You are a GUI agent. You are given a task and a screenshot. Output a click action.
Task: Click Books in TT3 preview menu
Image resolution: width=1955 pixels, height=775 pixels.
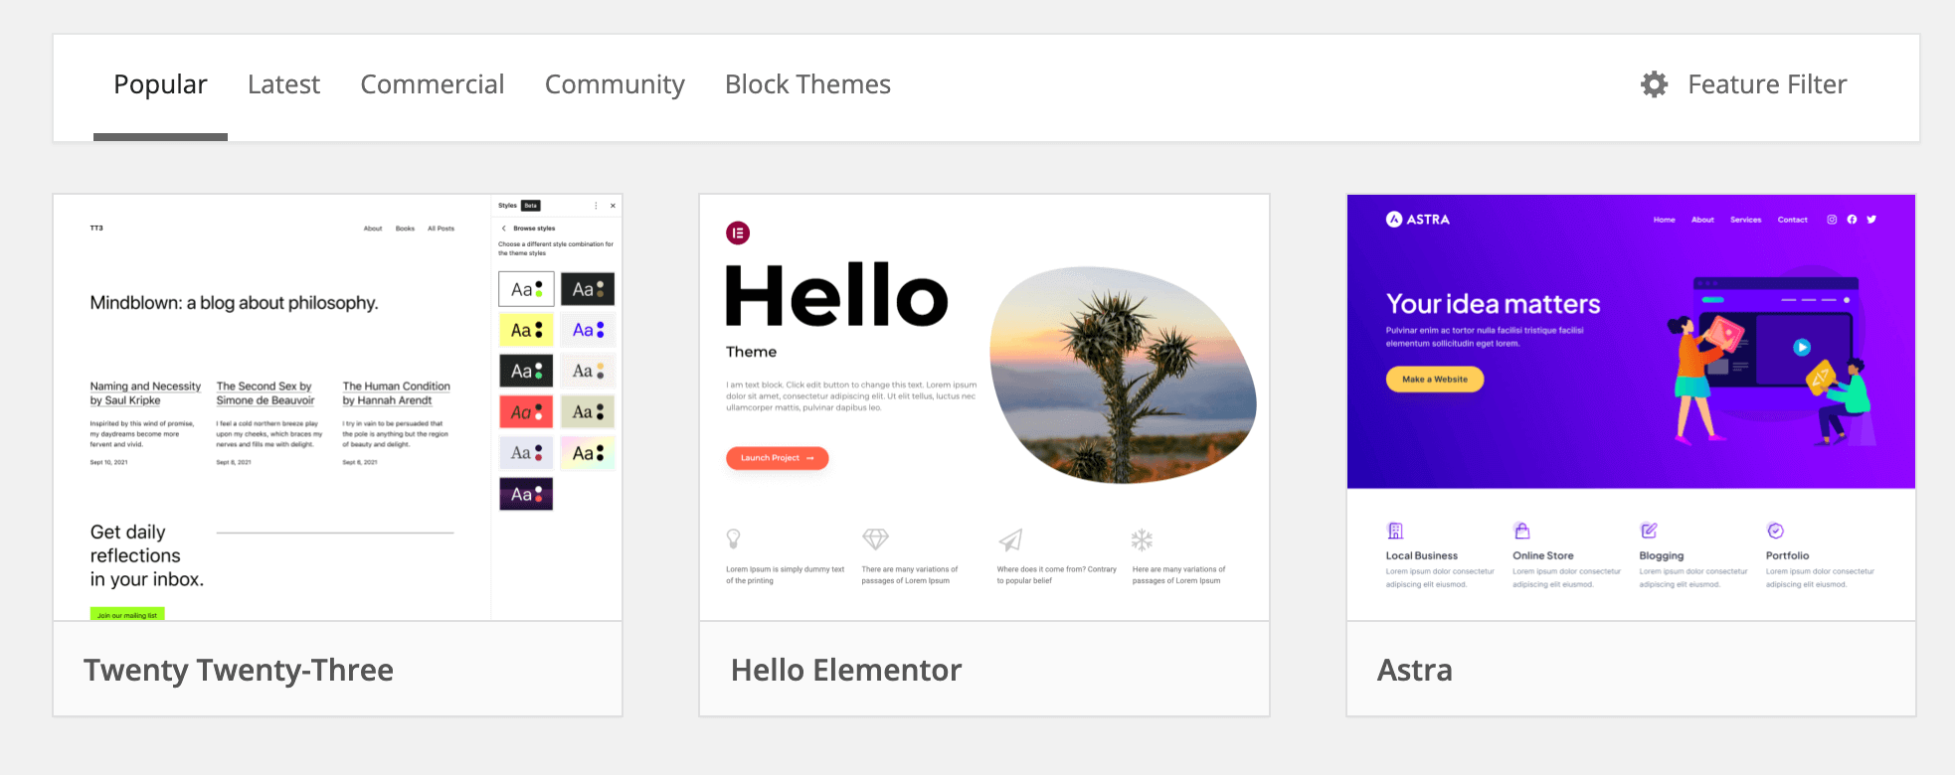tap(405, 229)
